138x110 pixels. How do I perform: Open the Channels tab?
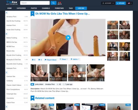tap(46, 8)
